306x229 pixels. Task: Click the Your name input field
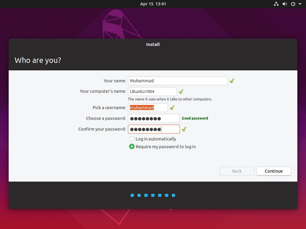(178, 81)
